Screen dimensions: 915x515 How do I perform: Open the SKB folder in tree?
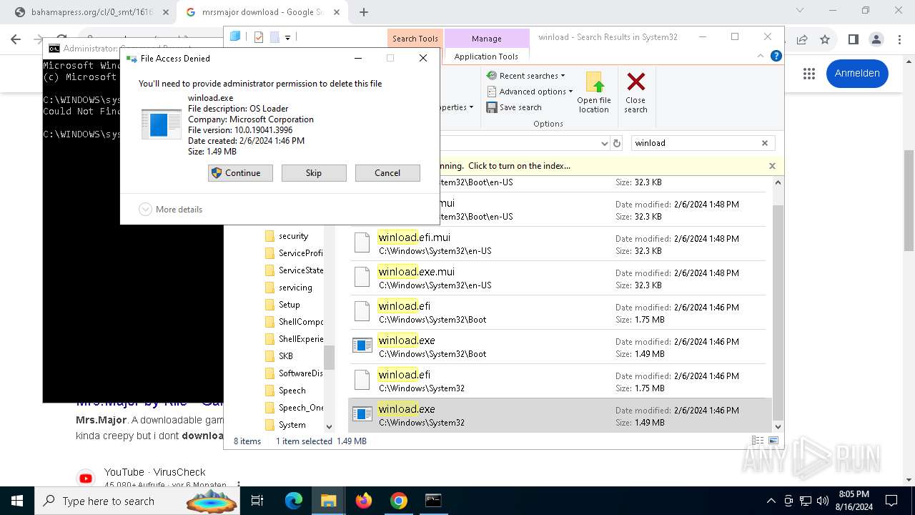coord(285,356)
